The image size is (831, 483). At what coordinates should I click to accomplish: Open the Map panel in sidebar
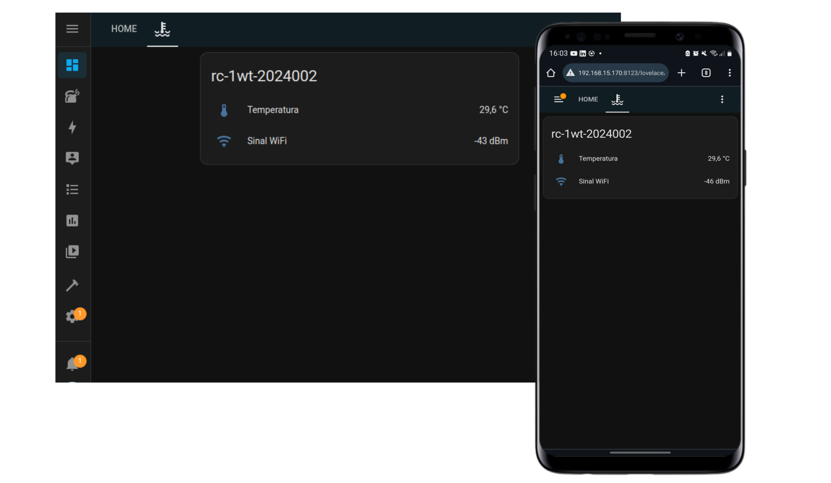point(72,158)
